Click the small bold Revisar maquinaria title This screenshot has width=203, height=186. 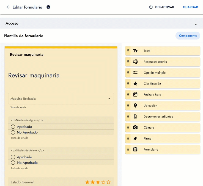tap(27, 55)
